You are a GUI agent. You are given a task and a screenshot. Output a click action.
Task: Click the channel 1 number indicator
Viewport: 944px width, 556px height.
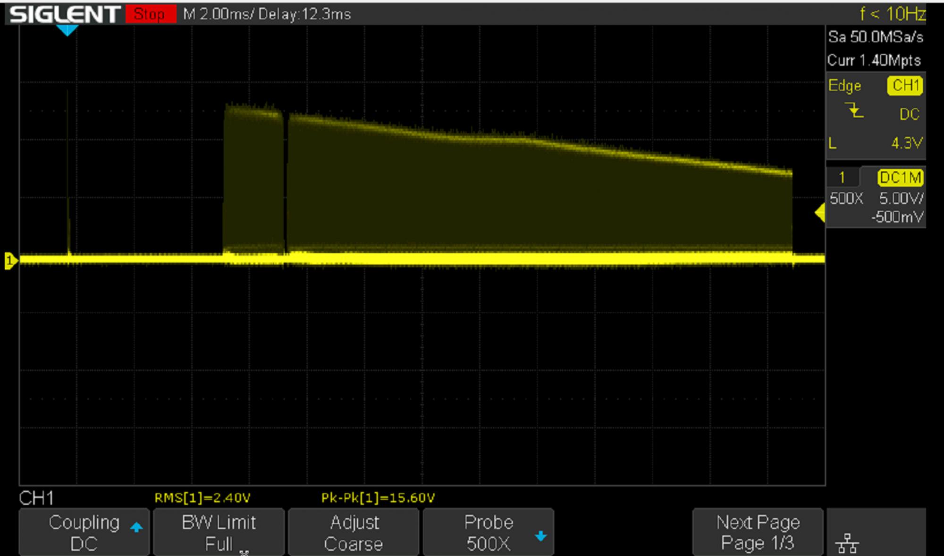pyautogui.click(x=842, y=178)
